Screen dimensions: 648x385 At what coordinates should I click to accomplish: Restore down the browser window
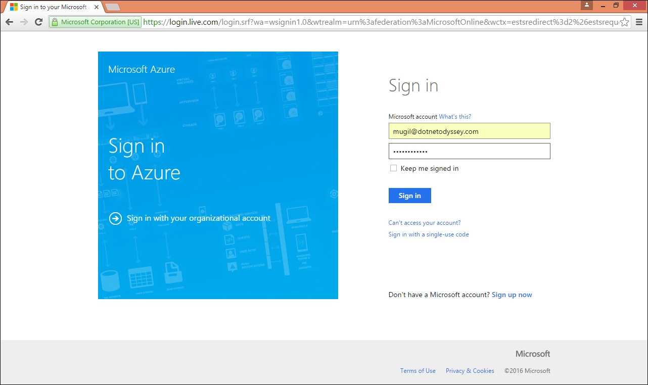pyautogui.click(x=616, y=5)
